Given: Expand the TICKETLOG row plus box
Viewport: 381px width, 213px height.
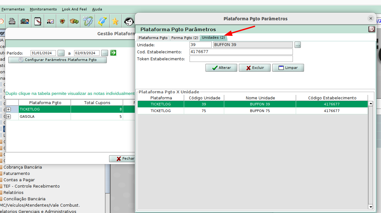Looking at the screenshot, I should tap(9, 109).
